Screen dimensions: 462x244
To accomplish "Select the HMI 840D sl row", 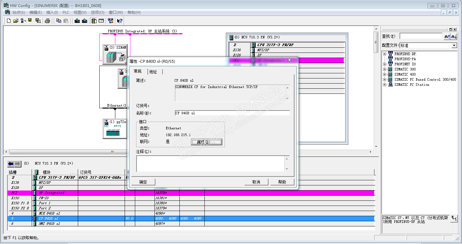I will (191, 224).
